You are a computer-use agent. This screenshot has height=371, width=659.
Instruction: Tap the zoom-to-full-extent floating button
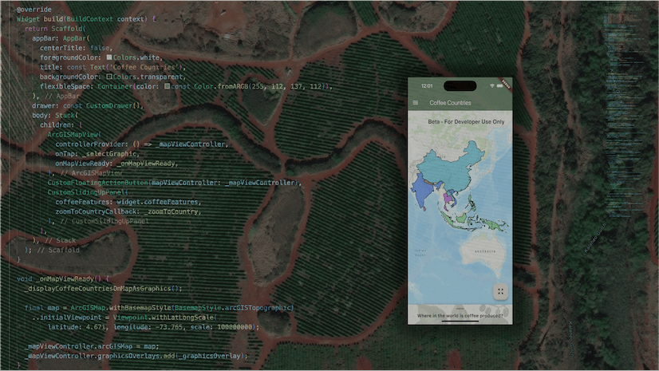(500, 291)
